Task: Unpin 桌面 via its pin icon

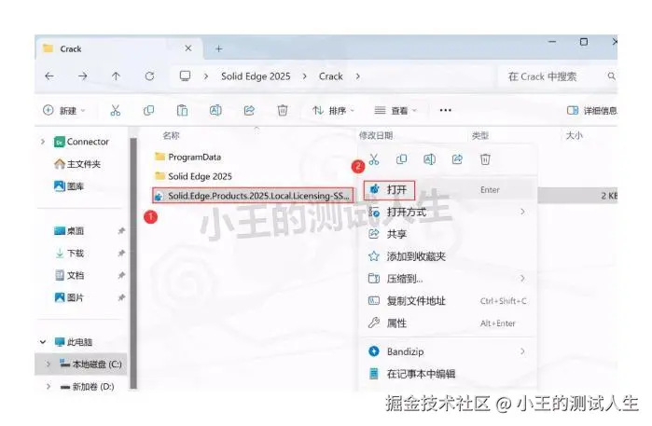Action: (x=121, y=230)
